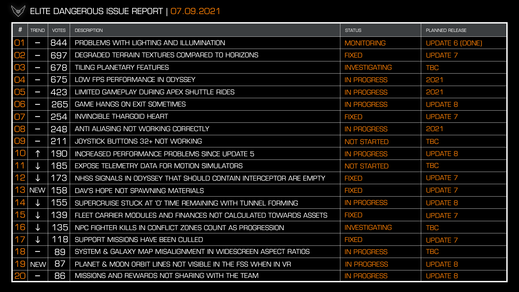Click INVESTIGATING status in row 03
Image resolution: width=519 pixels, height=292 pixels.
pos(368,67)
